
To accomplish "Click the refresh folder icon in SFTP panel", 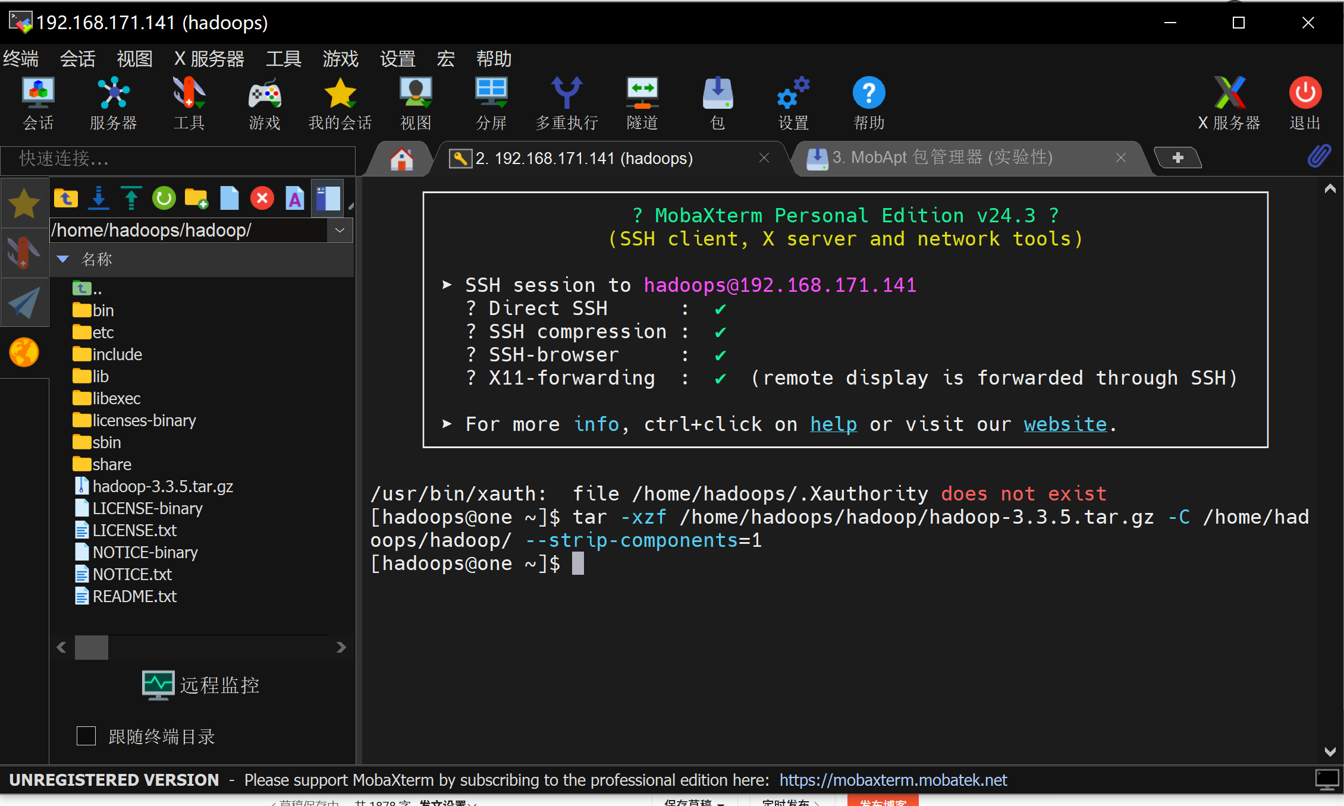I will pyautogui.click(x=164, y=198).
